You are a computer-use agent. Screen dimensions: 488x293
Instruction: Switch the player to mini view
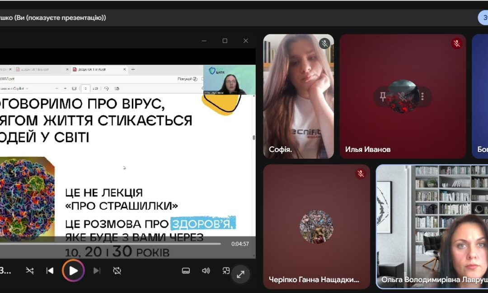[226, 270]
